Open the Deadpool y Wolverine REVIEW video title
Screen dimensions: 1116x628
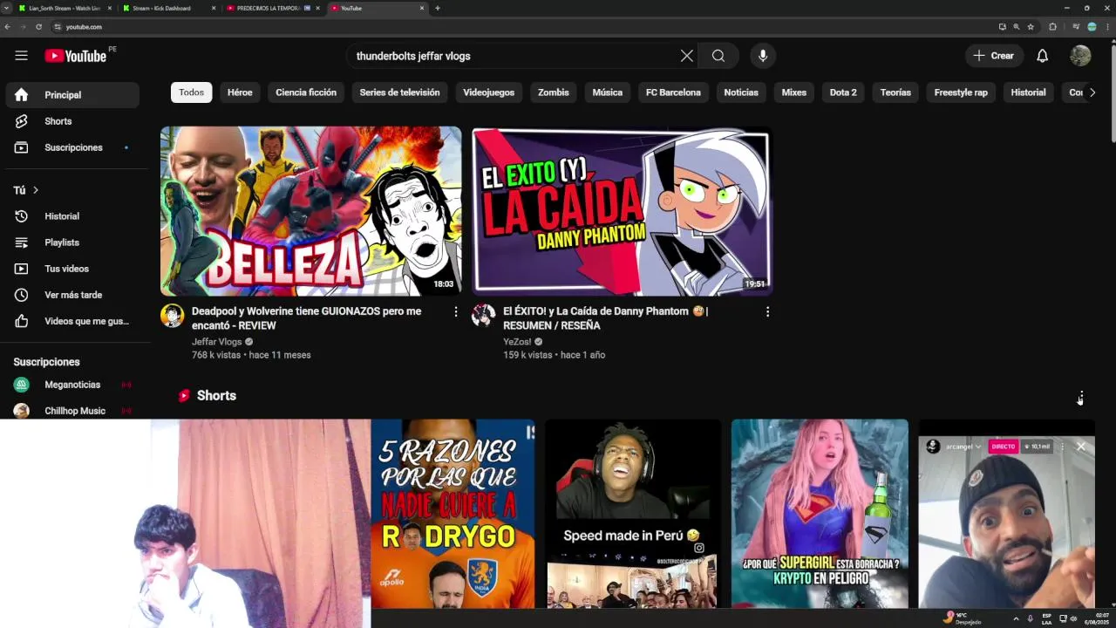click(306, 318)
